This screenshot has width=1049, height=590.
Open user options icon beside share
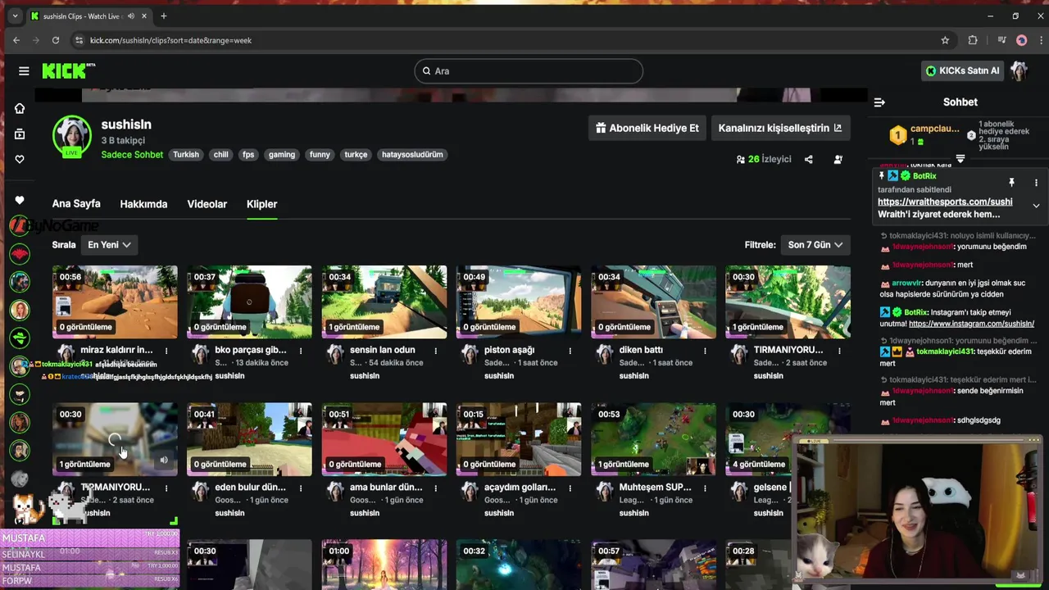click(838, 160)
